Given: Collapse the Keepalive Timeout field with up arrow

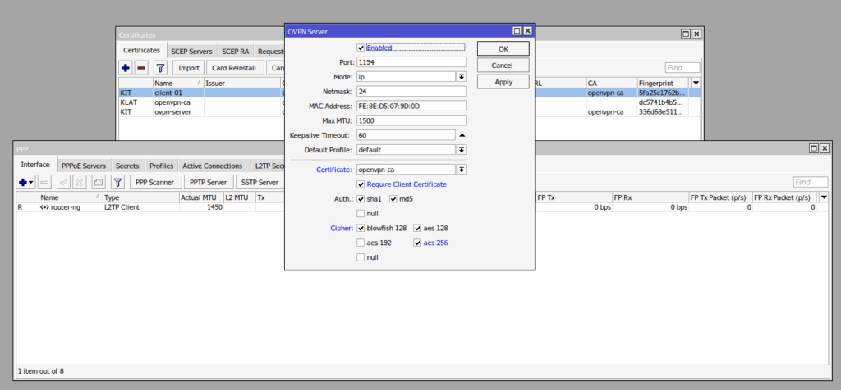Looking at the screenshot, I should (462, 135).
